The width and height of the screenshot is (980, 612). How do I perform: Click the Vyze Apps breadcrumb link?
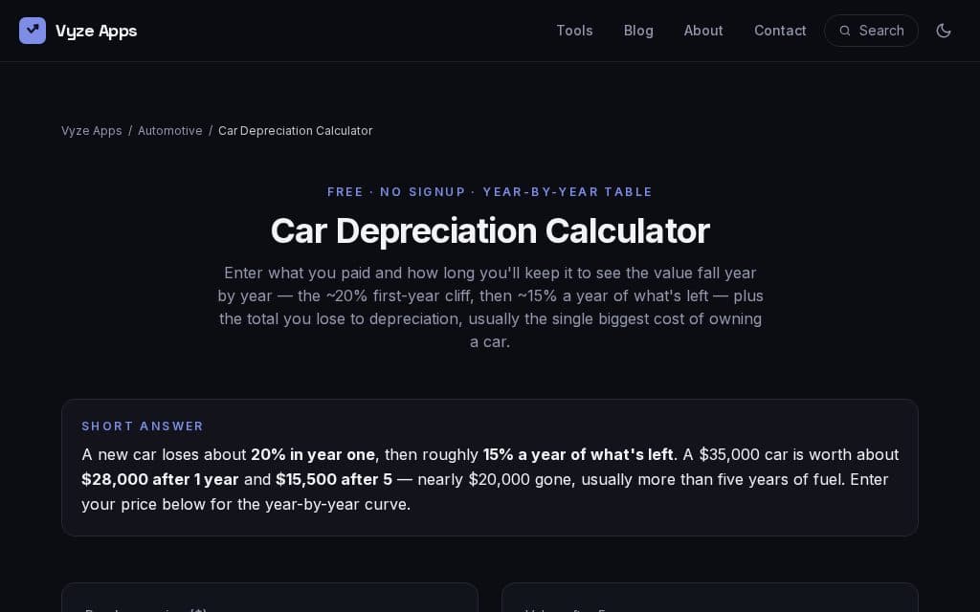pos(91,130)
